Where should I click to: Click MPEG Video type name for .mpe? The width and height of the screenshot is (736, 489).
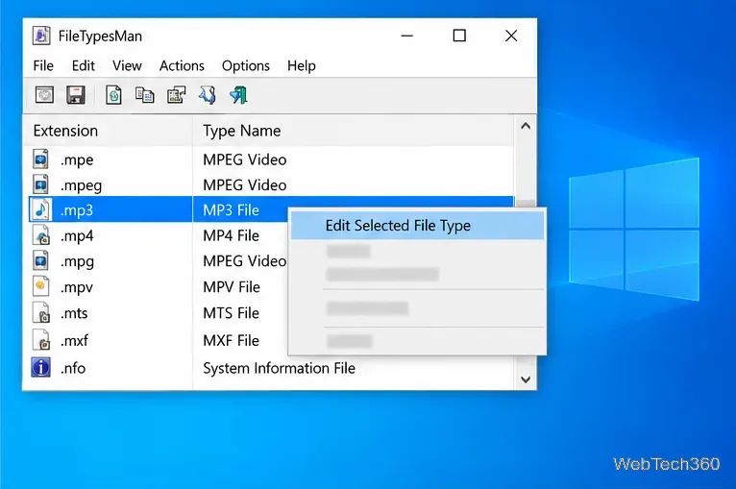tap(245, 159)
